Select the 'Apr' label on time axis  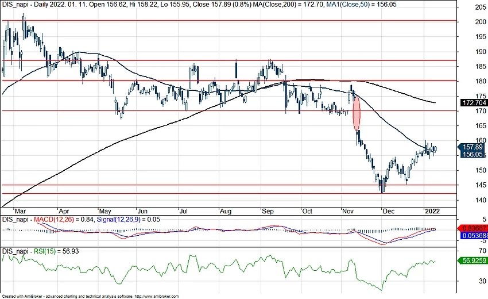(x=64, y=211)
